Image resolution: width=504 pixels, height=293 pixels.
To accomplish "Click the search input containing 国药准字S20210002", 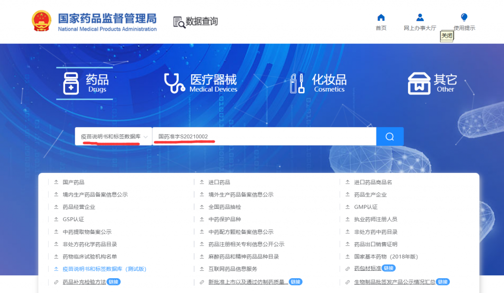I will click(264, 136).
